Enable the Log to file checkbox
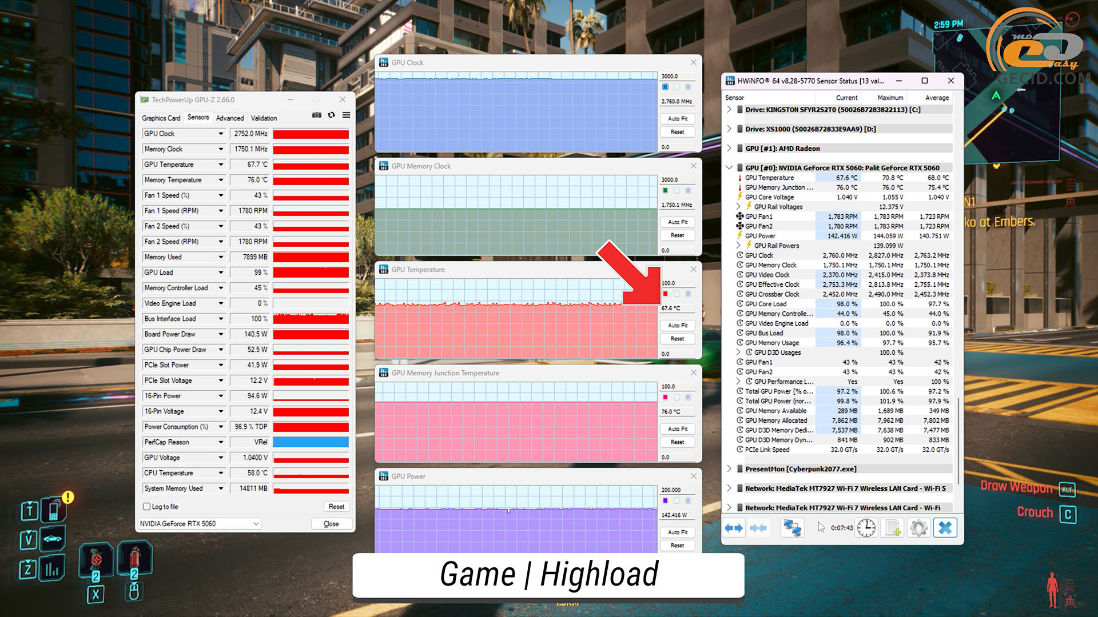The image size is (1098, 617). [146, 507]
